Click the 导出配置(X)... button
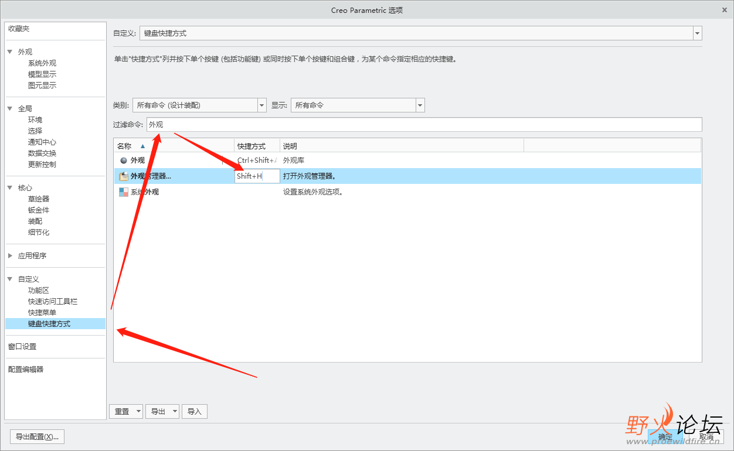Screen dimensions: 734x451 (37, 437)
